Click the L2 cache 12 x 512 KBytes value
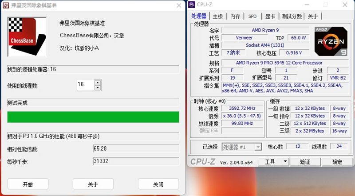This screenshot has width=355, height=196. pyautogui.click(x=310, y=124)
